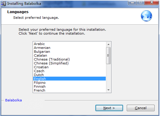This screenshot has height=116, width=160.
Task: Click the scroll up arrow of language list
Action: point(108,44)
